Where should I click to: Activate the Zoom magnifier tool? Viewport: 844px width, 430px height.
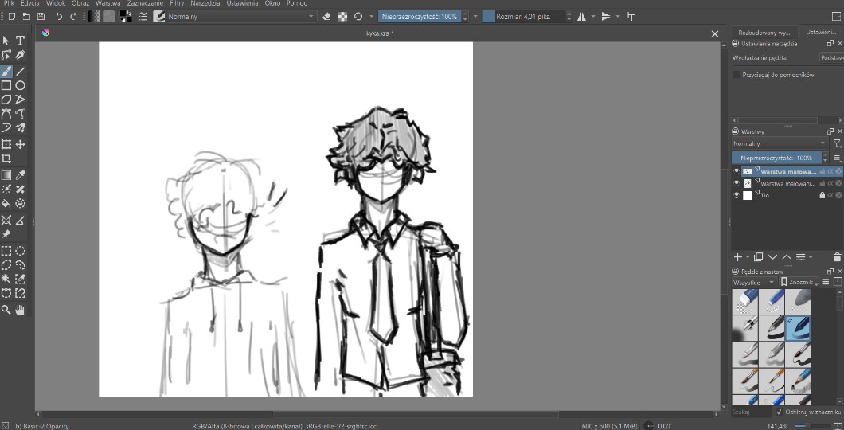click(6, 309)
